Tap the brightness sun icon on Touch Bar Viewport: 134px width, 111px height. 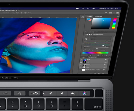point(51,93)
